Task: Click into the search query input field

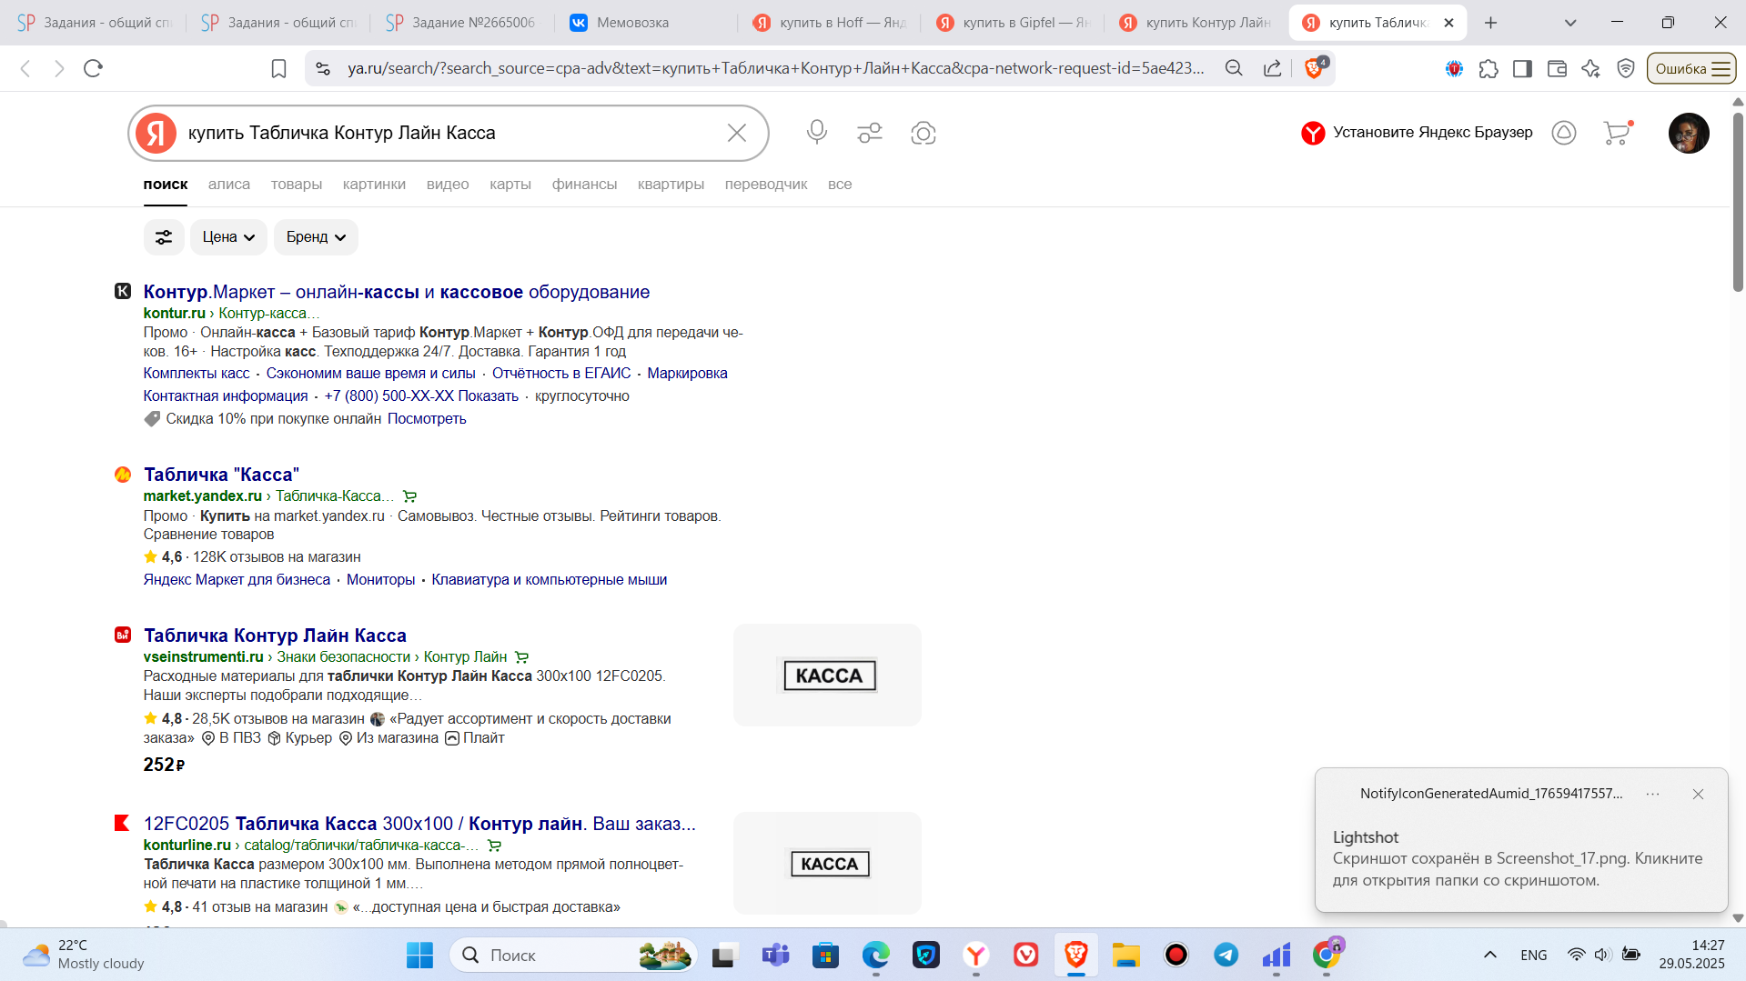Action: pos(450,133)
